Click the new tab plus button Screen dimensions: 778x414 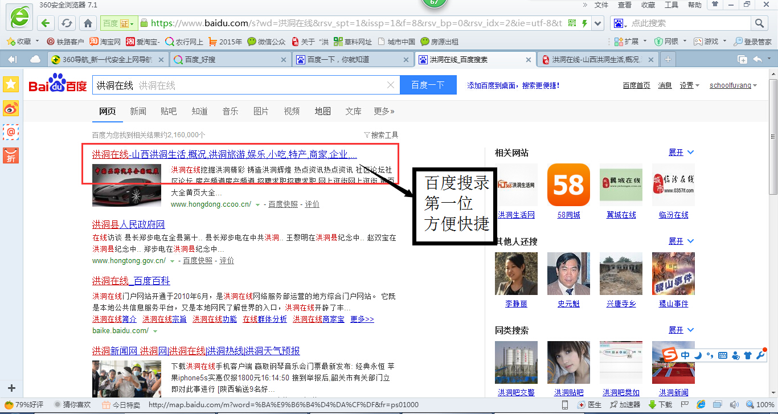click(668, 59)
